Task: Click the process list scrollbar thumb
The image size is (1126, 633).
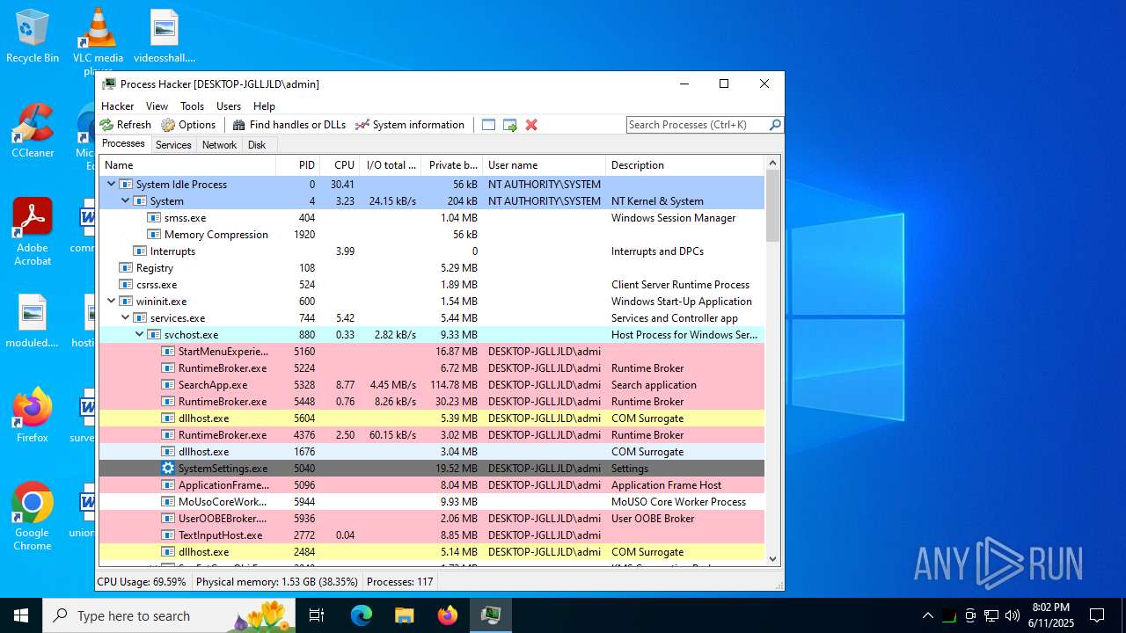Action: 773,206
